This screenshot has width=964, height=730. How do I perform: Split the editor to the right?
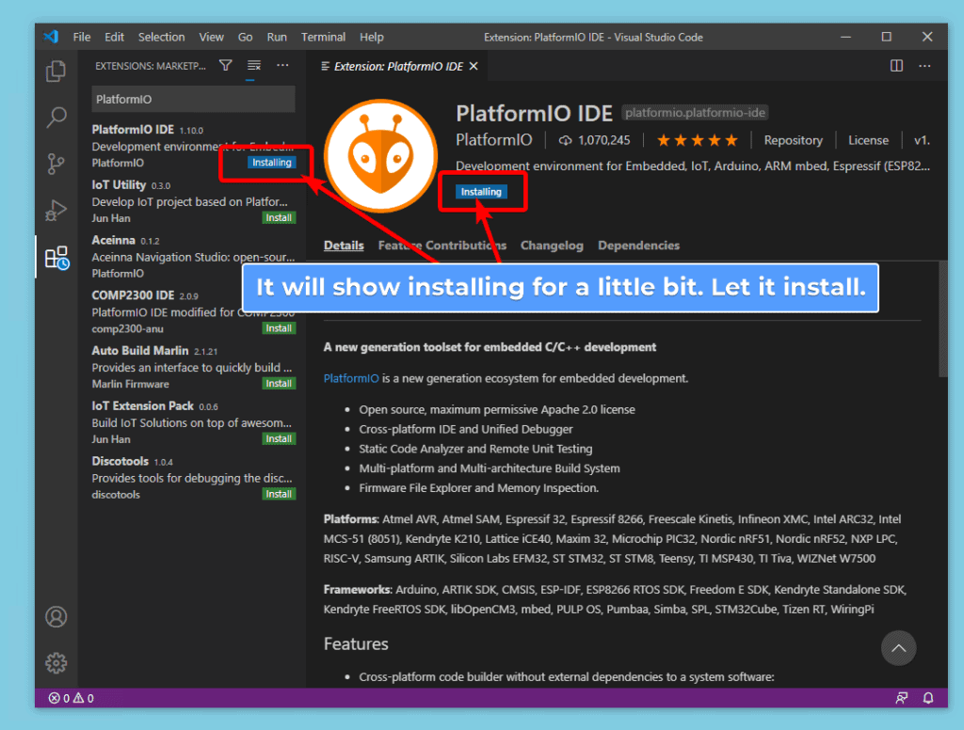pyautogui.click(x=896, y=66)
